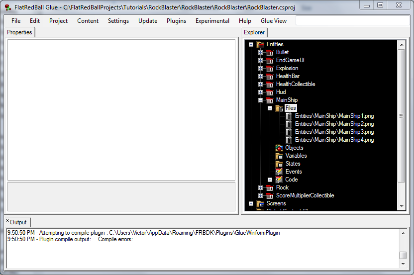Click the search box beside Glue View

[352, 20]
